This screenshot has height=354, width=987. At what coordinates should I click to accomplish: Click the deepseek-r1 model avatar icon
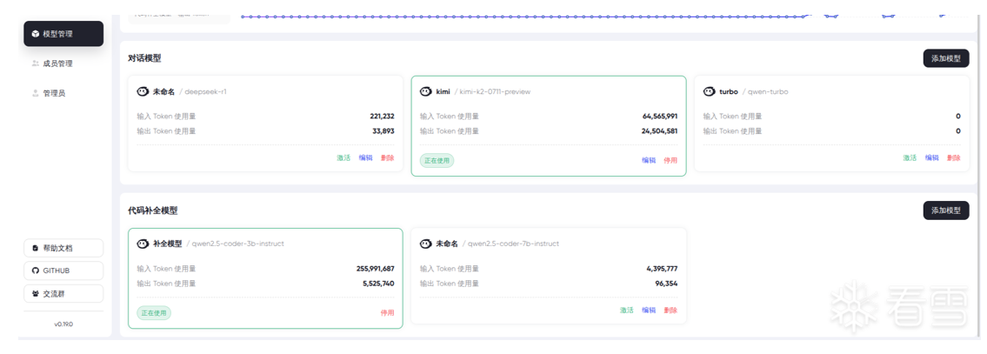point(143,91)
